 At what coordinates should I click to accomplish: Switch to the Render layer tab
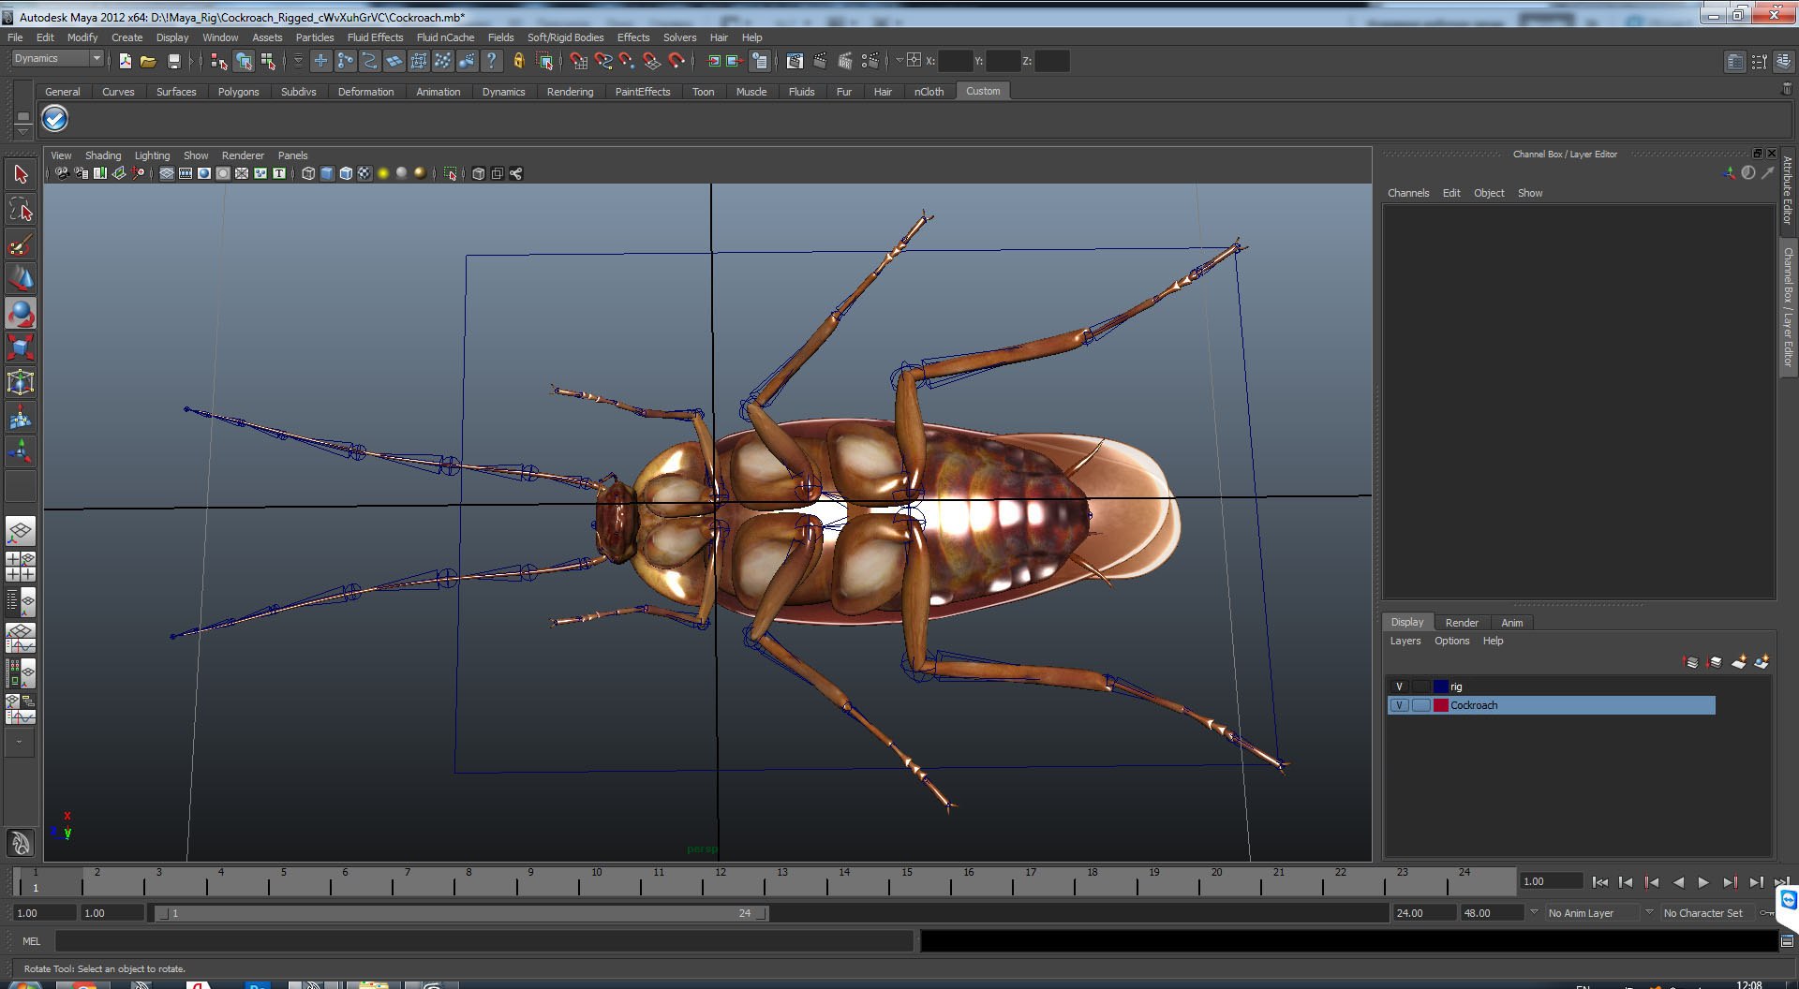[x=1461, y=623]
